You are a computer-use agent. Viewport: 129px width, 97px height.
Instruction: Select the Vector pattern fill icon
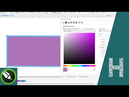(71, 23)
